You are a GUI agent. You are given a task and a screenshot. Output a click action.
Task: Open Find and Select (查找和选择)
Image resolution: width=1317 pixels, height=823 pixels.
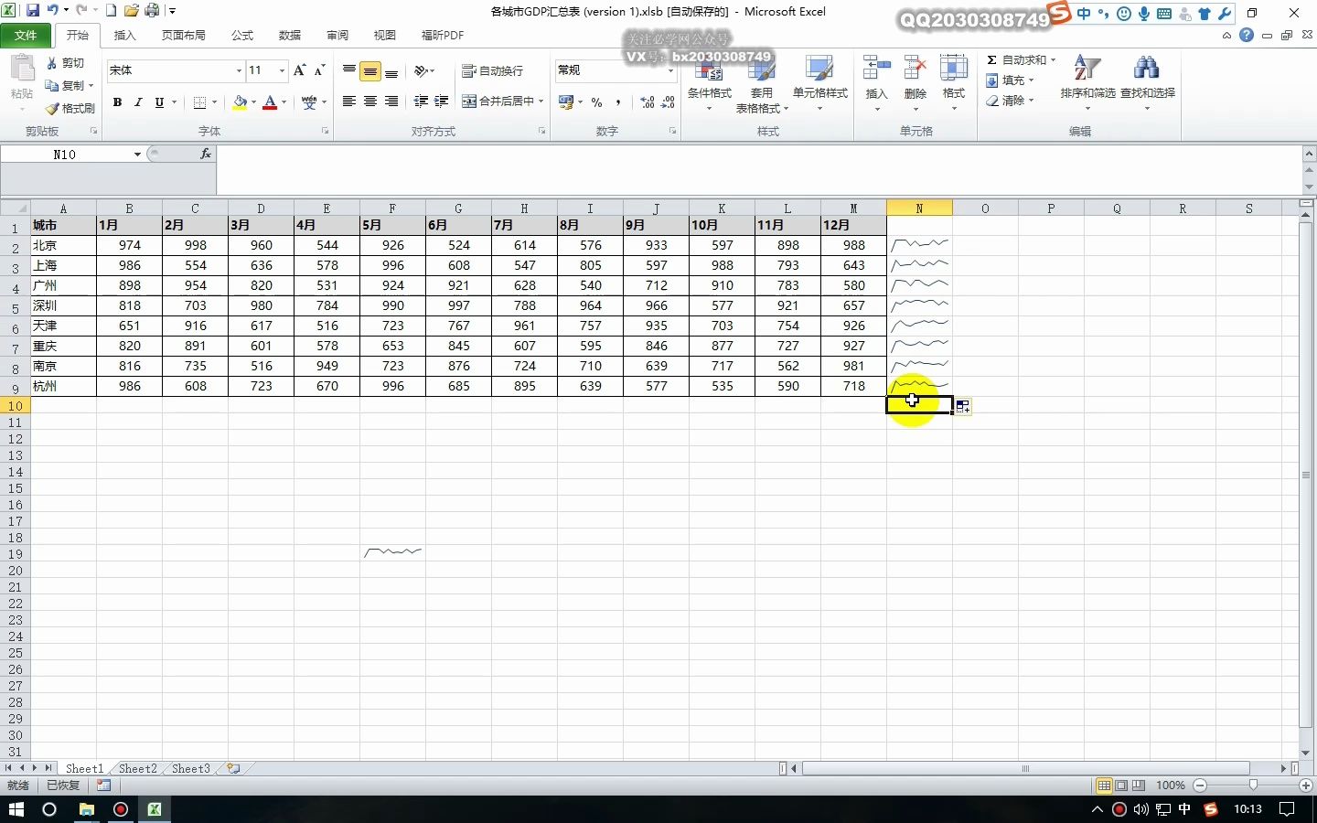point(1147,82)
